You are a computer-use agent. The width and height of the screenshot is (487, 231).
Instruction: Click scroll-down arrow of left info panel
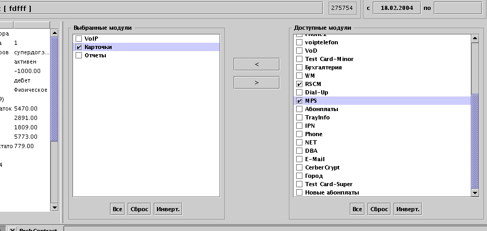tap(54, 207)
